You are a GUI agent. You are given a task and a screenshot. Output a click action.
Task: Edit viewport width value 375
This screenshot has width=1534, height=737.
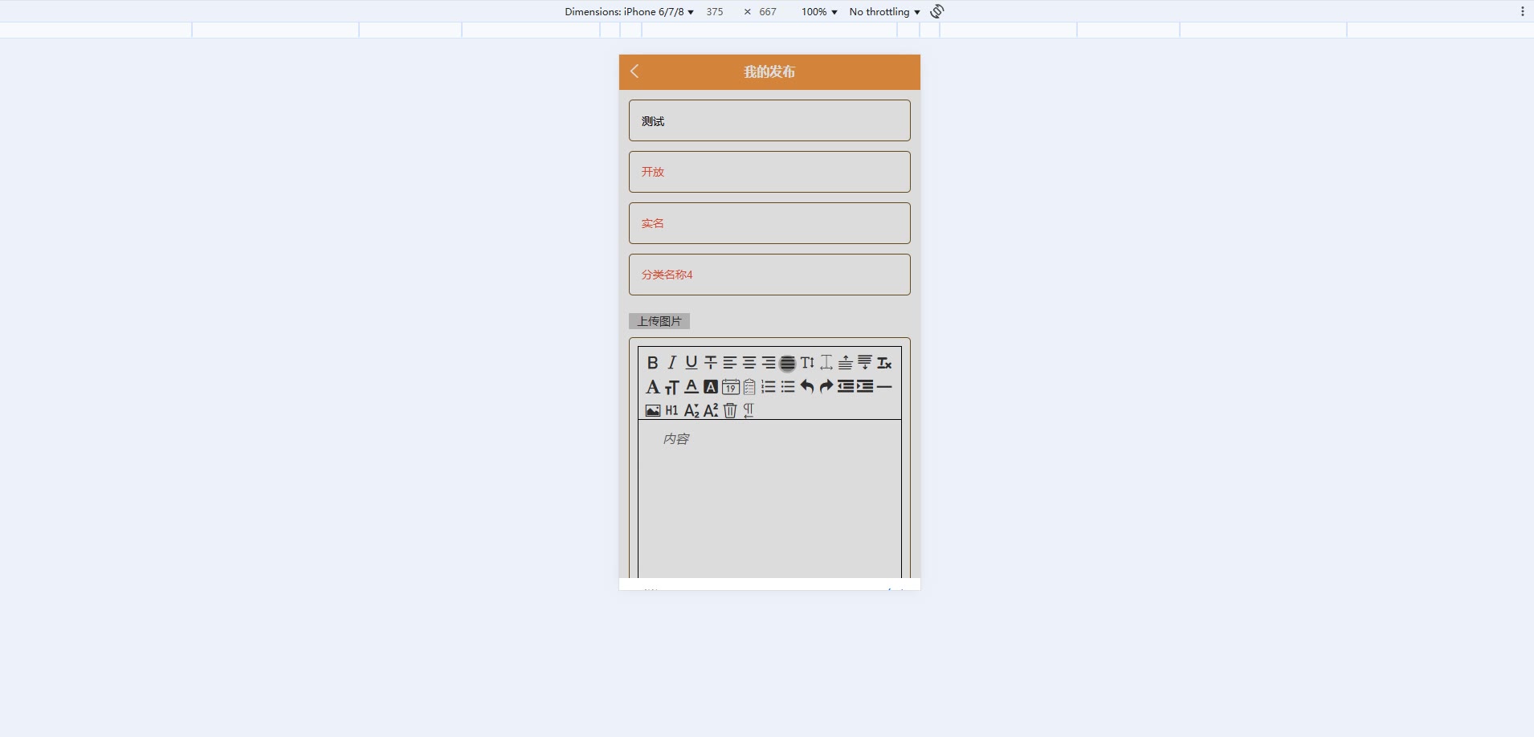(x=715, y=11)
